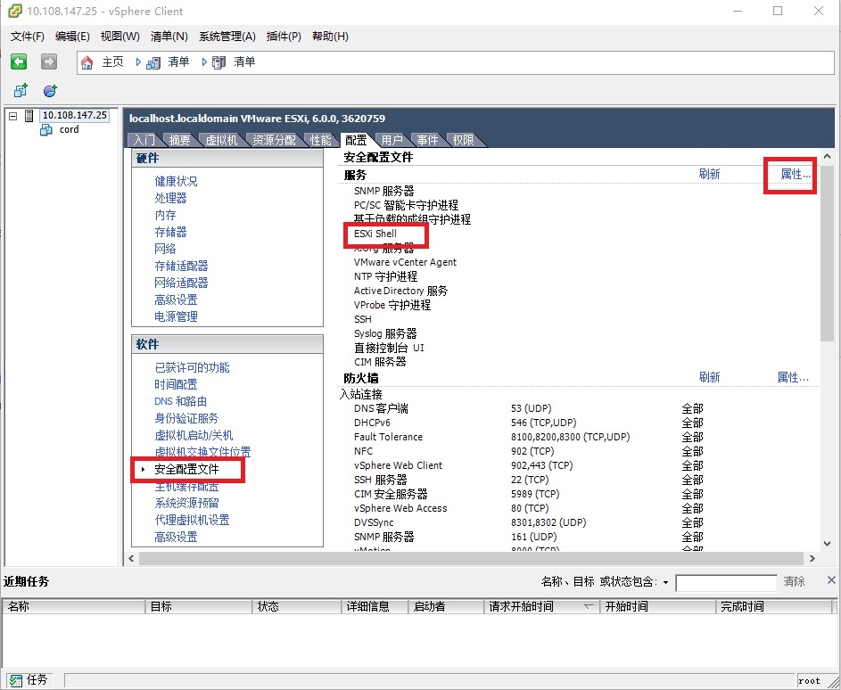Open DNS 和路由 software settings
Screen dimensions: 841x690
(x=181, y=401)
